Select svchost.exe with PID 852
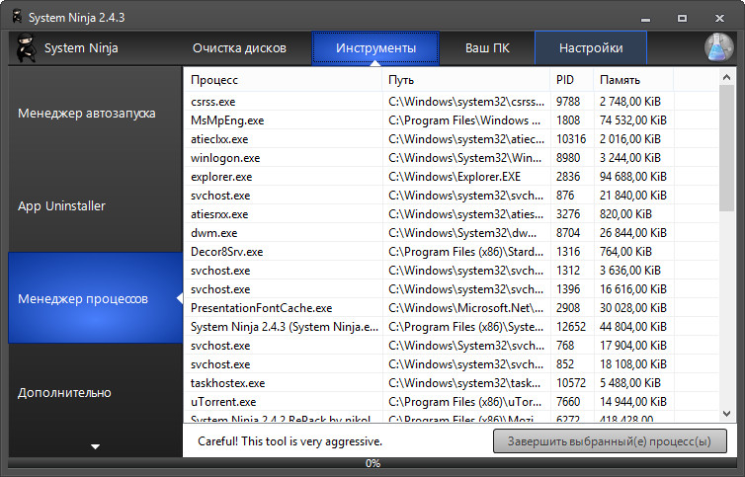The width and height of the screenshot is (745, 477). 451,364
